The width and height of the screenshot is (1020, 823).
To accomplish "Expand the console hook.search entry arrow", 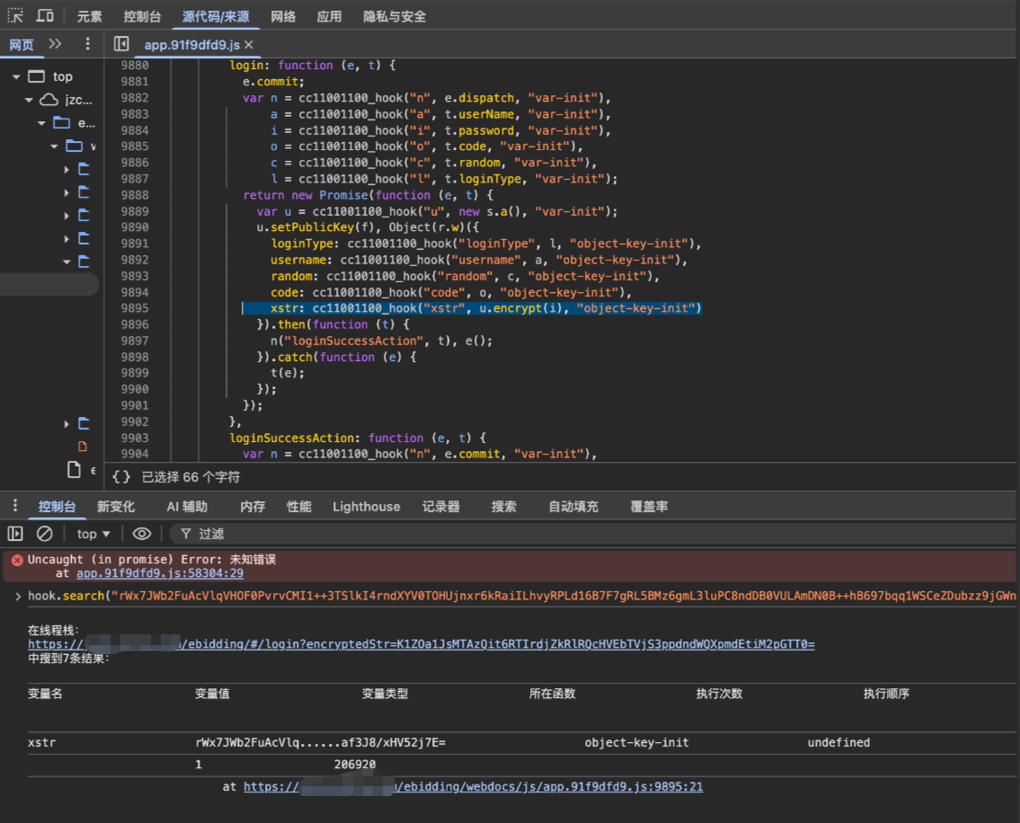I will coord(18,596).
